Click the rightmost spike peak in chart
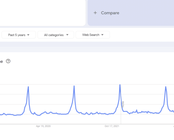The image size is (174, 140). (x=166, y=86)
